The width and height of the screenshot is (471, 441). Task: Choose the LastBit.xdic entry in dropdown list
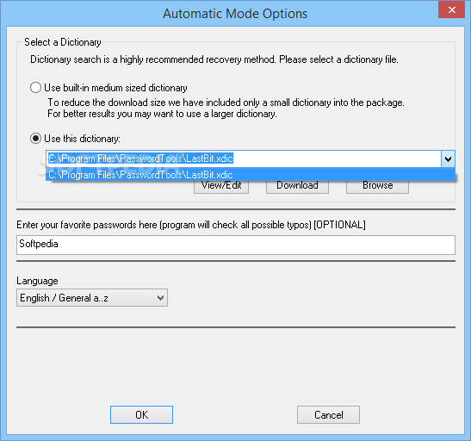click(x=251, y=175)
